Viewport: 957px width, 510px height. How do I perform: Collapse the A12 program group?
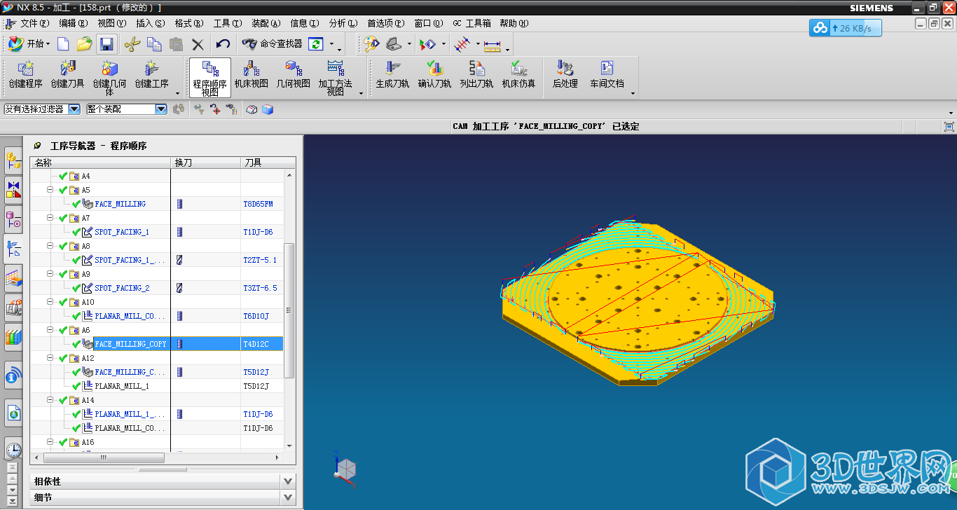[50, 358]
